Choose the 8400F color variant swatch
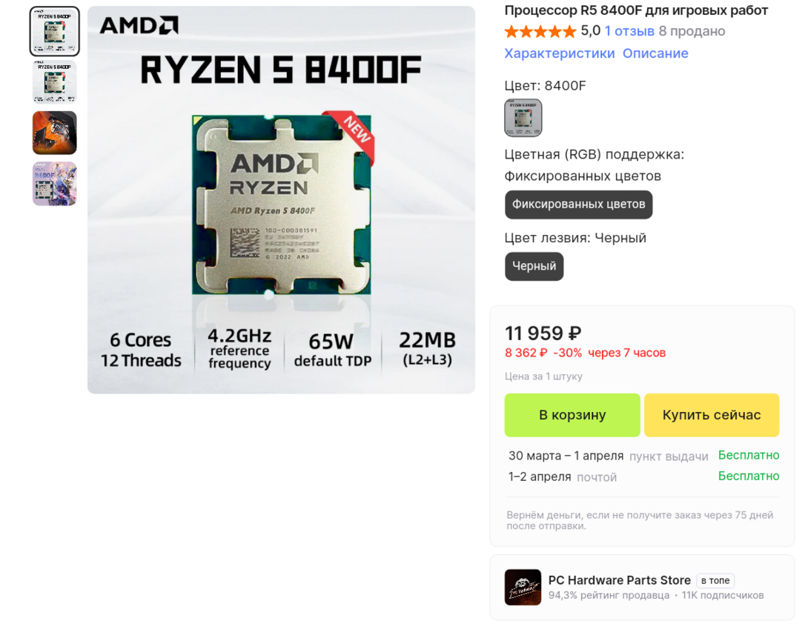 coord(523,118)
